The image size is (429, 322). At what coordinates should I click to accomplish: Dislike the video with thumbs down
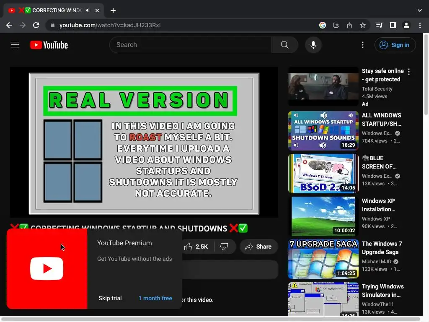[224, 247]
